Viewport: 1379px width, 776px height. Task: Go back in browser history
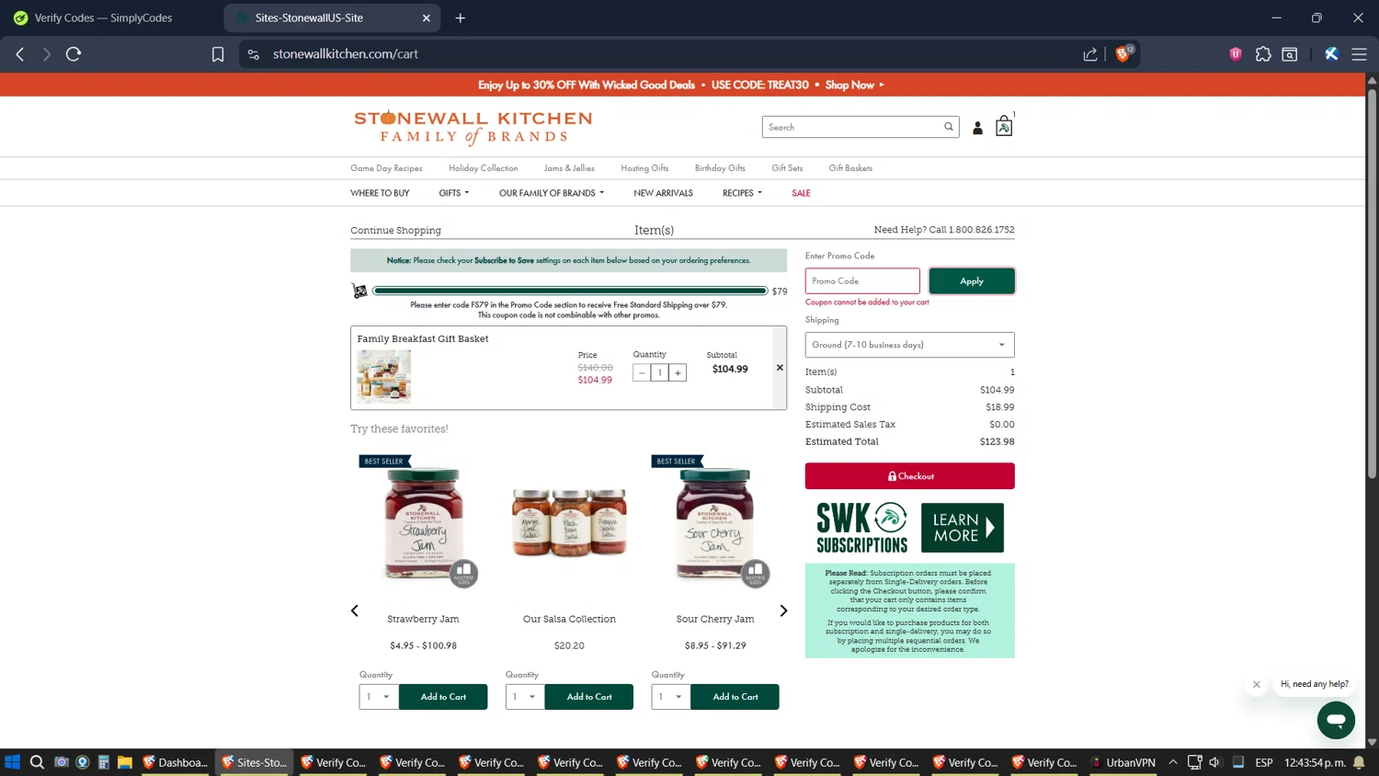tap(20, 54)
